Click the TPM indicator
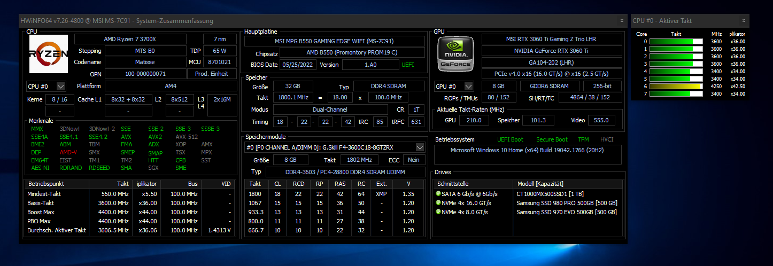Screen dimensions: 773x266 pos(583,139)
